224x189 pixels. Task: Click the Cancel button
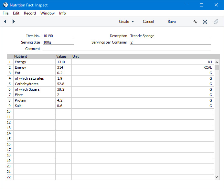pos(148,22)
